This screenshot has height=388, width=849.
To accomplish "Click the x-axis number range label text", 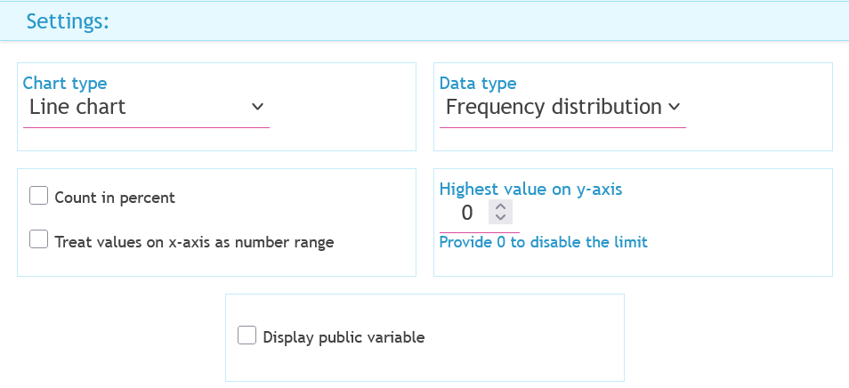I will click(x=194, y=241).
